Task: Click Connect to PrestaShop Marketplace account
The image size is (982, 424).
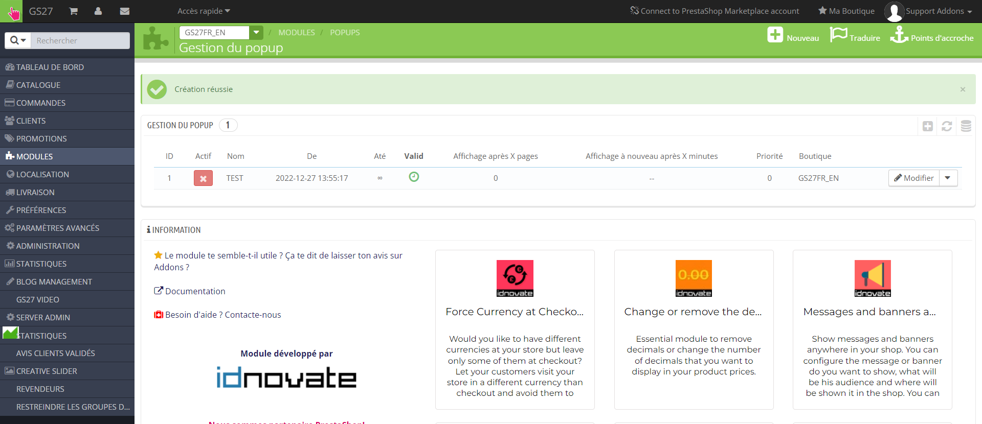Action: [x=715, y=11]
